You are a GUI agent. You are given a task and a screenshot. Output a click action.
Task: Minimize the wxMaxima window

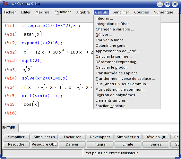tap(160, 4)
